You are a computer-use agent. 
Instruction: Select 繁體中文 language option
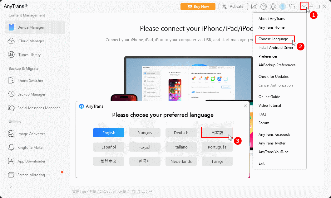point(109,161)
